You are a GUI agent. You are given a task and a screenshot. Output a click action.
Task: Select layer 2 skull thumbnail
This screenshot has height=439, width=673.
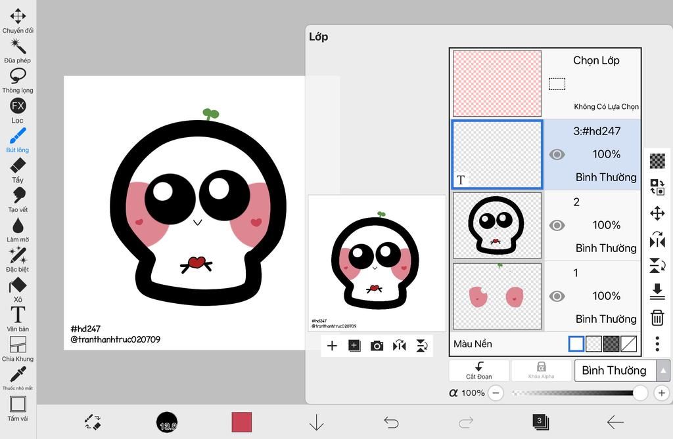coord(497,225)
